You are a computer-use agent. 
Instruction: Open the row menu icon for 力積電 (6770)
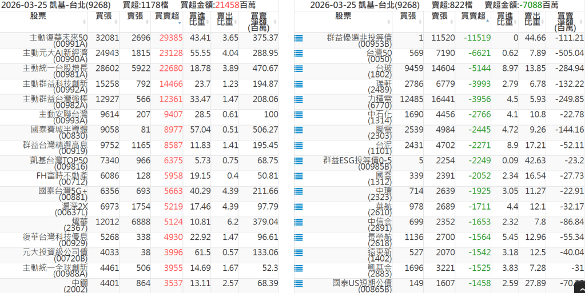point(298,100)
